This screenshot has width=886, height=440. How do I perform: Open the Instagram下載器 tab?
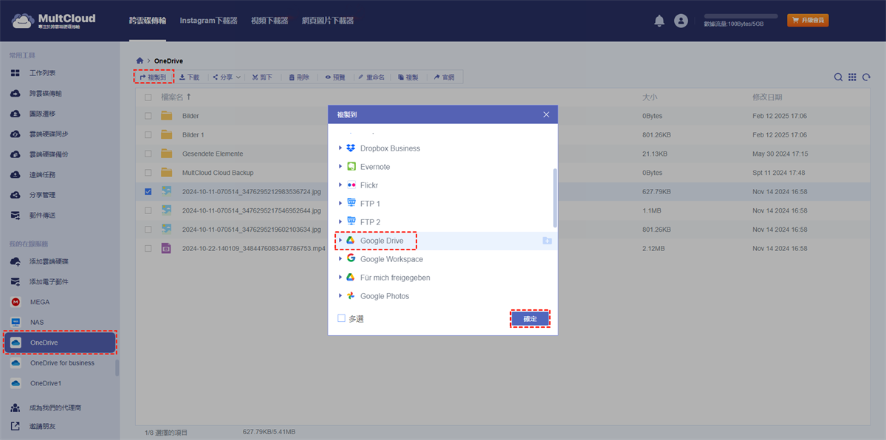[x=209, y=21]
